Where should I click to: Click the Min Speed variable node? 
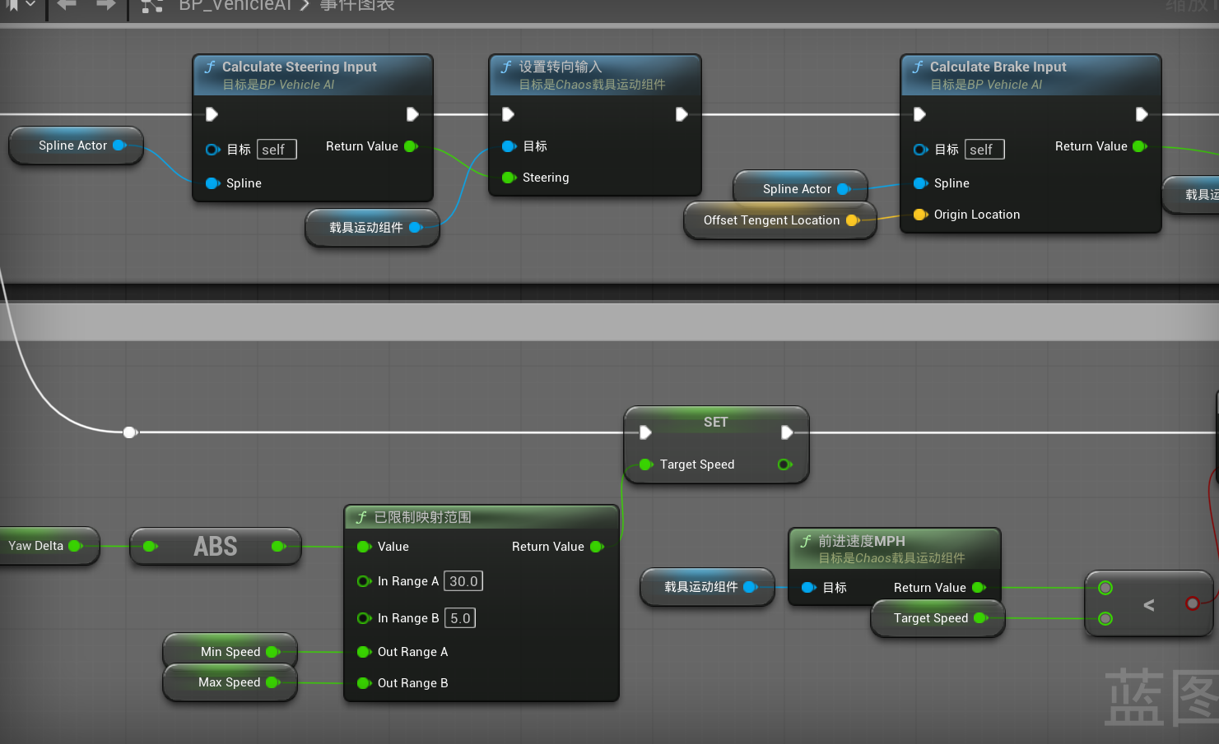click(230, 652)
